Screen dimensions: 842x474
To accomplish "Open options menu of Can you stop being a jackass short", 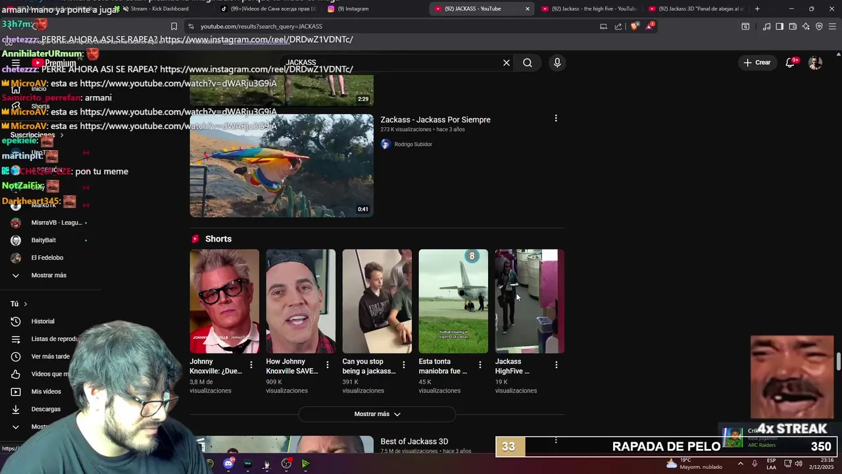I will click(403, 365).
